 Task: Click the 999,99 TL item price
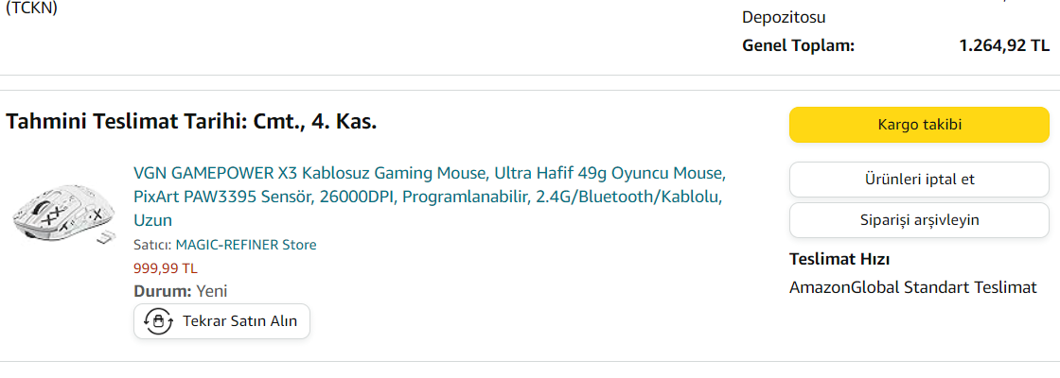click(166, 267)
